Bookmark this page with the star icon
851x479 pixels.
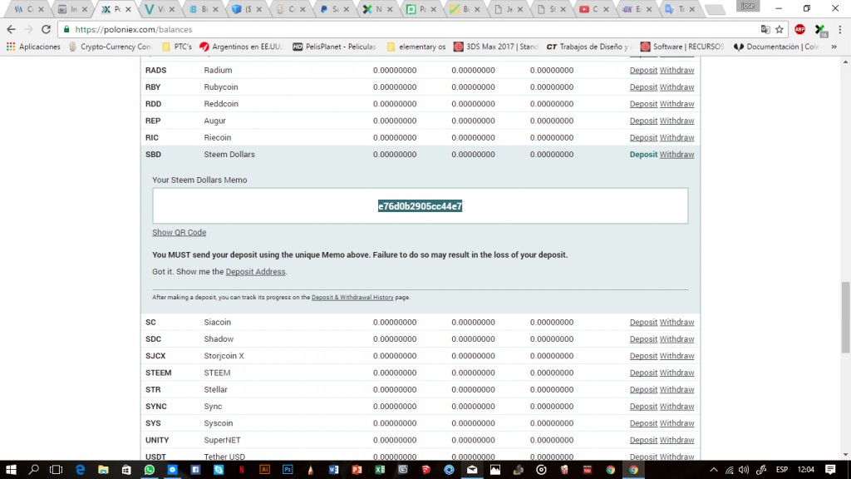[x=780, y=29]
